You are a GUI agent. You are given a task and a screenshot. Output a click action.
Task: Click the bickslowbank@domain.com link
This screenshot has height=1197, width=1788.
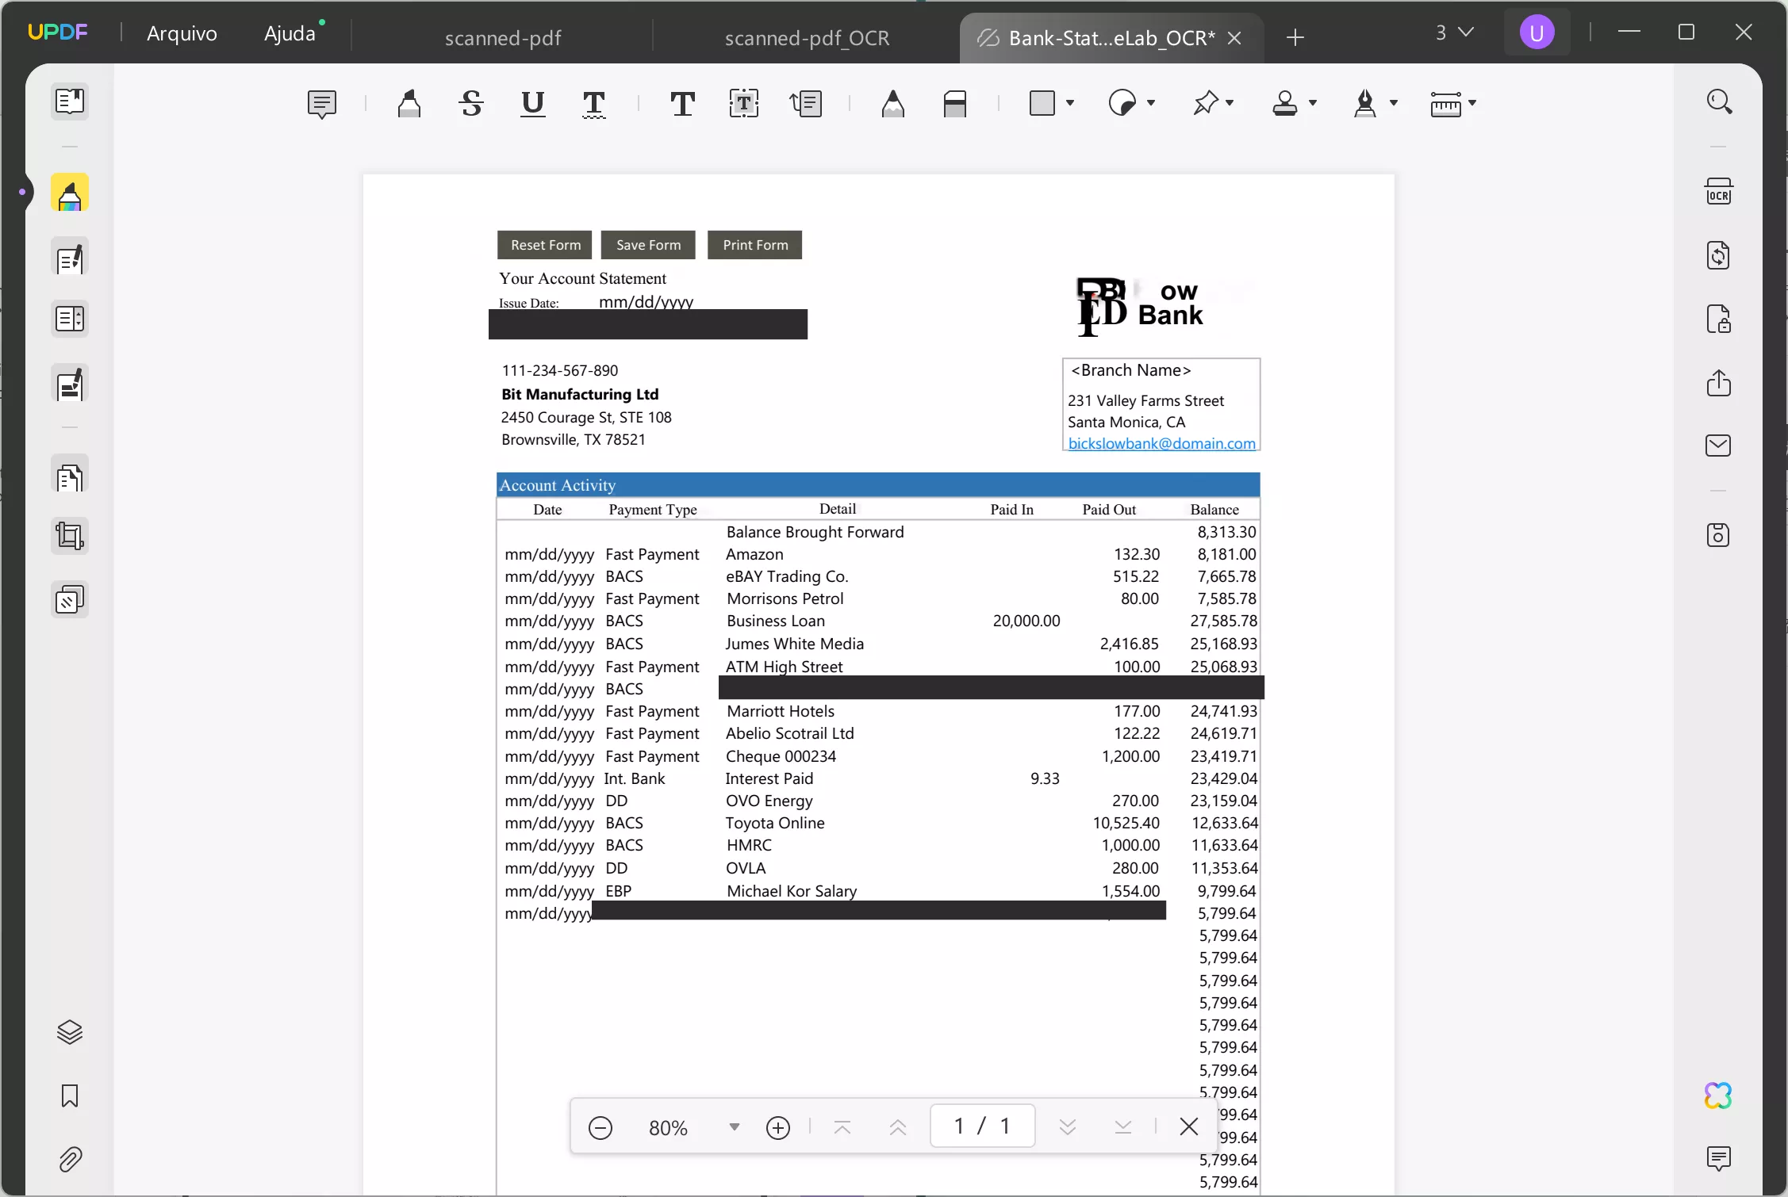click(1161, 444)
